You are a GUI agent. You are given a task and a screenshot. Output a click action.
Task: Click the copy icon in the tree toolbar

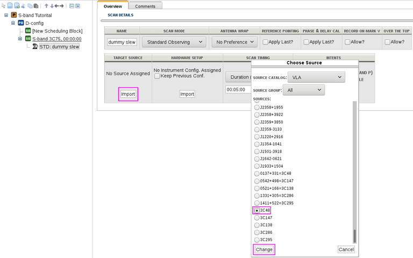coord(30,6)
